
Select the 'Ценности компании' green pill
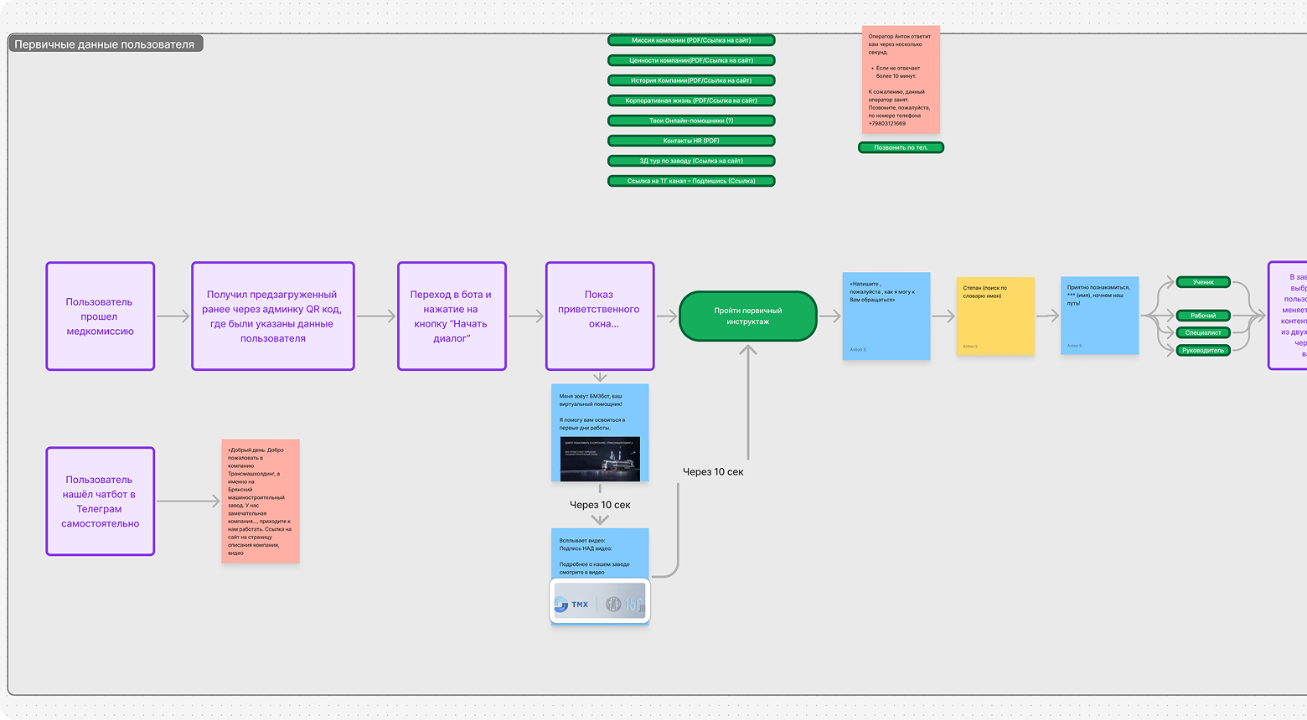691,60
